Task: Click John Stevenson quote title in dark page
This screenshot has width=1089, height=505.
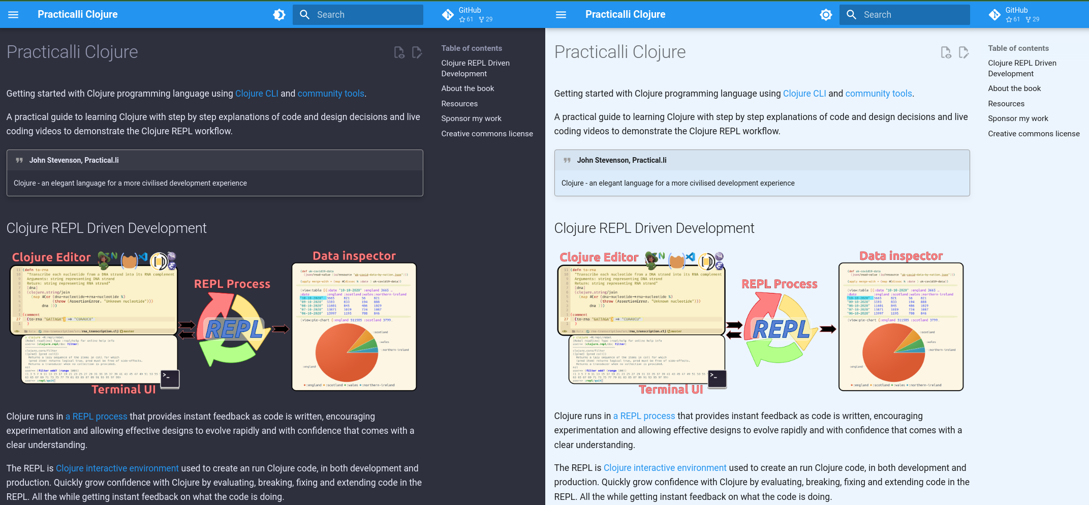Action: point(74,160)
